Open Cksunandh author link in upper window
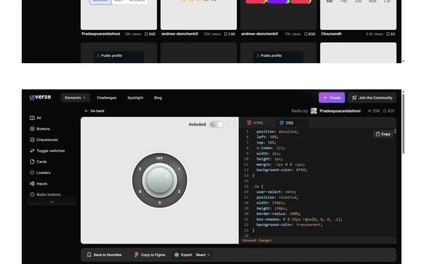 tap(331, 34)
